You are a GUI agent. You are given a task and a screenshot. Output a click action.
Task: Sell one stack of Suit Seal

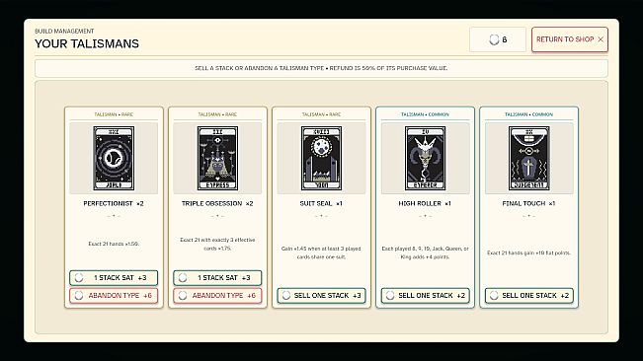point(321,295)
